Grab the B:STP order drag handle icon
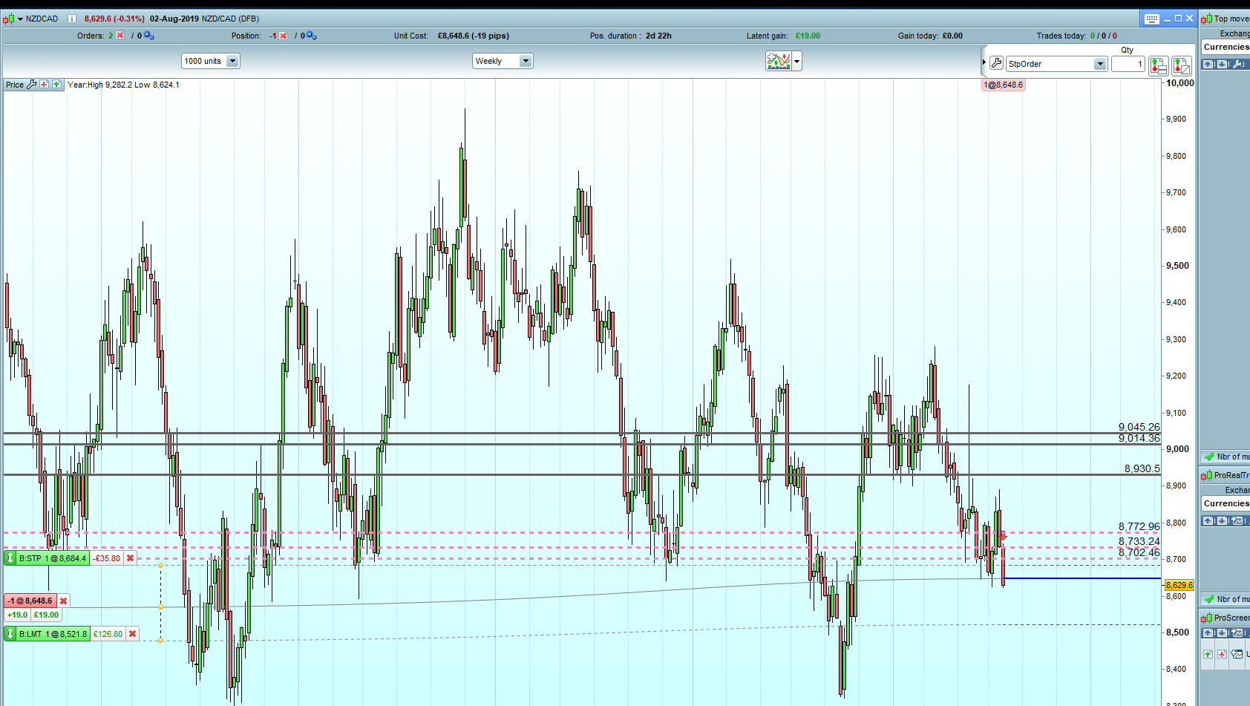 click(10, 558)
